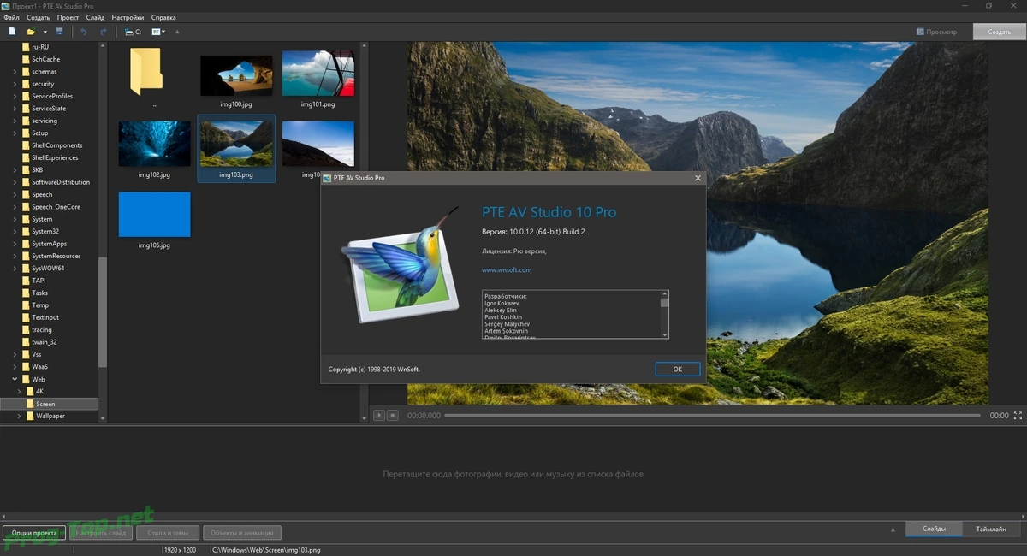Expand the security folder node
The width and height of the screenshot is (1027, 556).
point(15,84)
